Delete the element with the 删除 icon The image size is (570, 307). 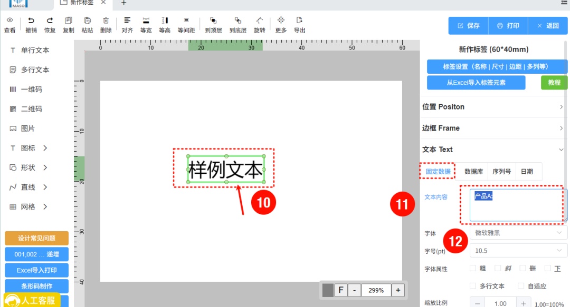(x=106, y=21)
